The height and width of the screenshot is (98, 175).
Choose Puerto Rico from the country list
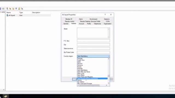(81, 60)
